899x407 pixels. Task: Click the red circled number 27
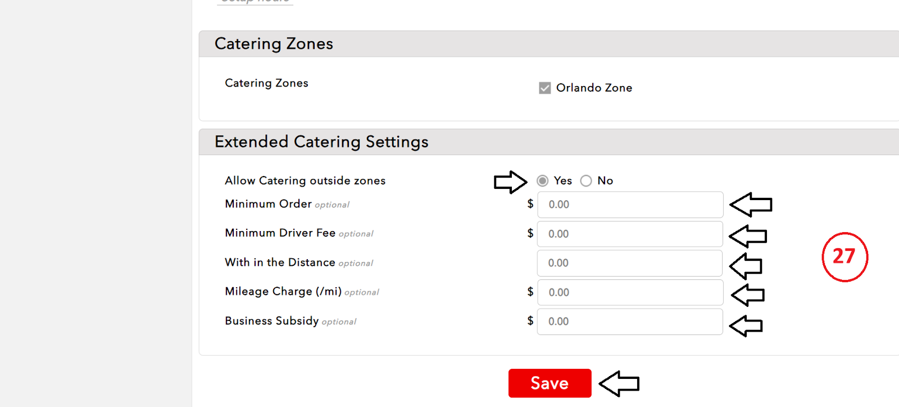pyautogui.click(x=844, y=257)
